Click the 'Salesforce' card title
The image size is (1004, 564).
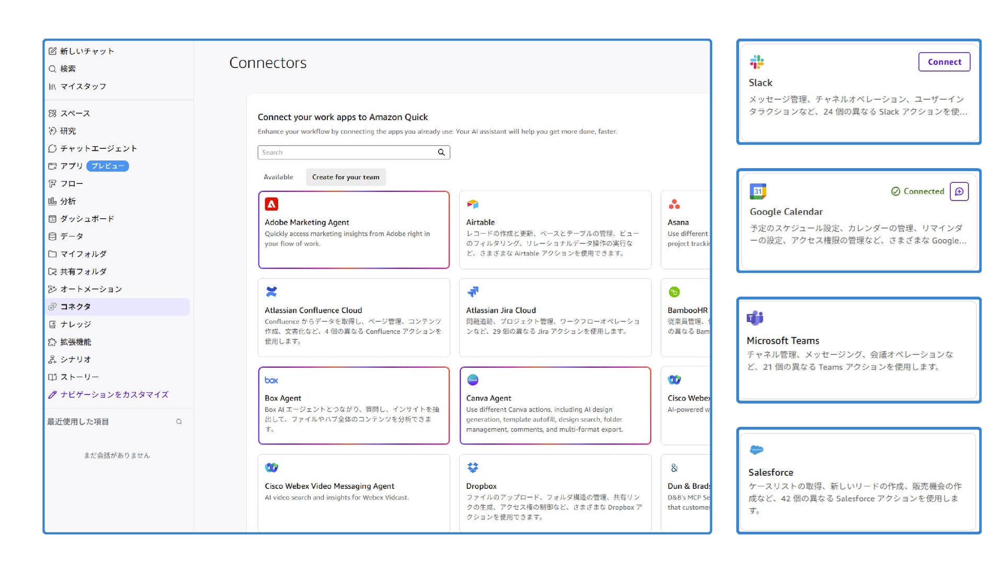pos(771,473)
